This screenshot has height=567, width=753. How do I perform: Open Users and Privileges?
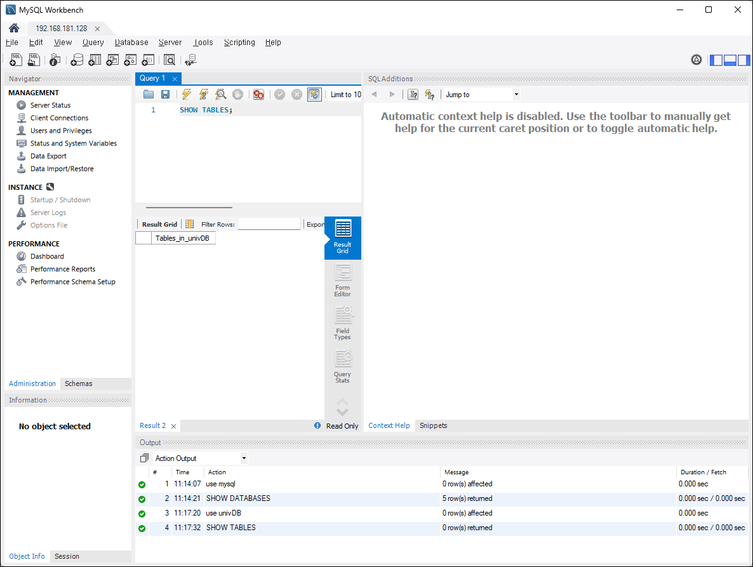[61, 131]
